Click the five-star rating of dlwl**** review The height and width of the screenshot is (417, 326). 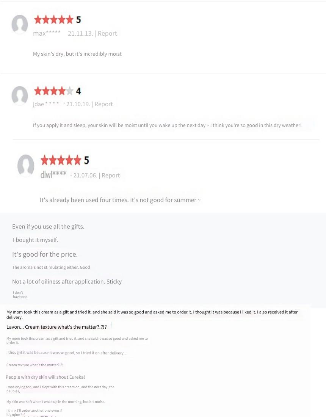(61, 160)
